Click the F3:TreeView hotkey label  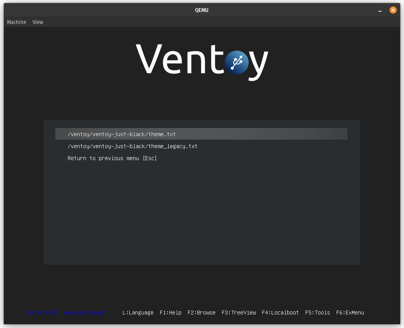(239, 313)
